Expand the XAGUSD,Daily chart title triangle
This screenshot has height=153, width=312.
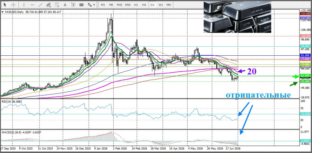pyautogui.click(x=2, y=12)
